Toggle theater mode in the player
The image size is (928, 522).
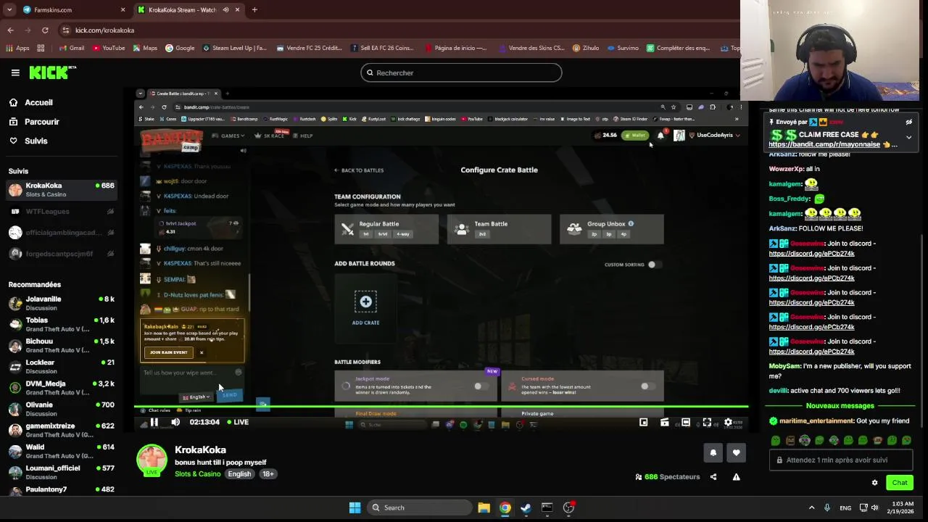click(686, 422)
